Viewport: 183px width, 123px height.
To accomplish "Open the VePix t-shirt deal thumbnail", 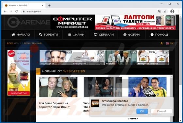I will (153, 58).
